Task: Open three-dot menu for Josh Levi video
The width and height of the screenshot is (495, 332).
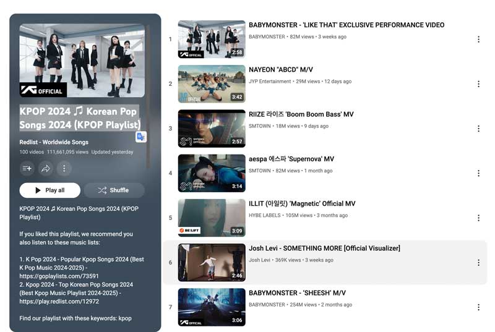Action: pyautogui.click(x=478, y=263)
